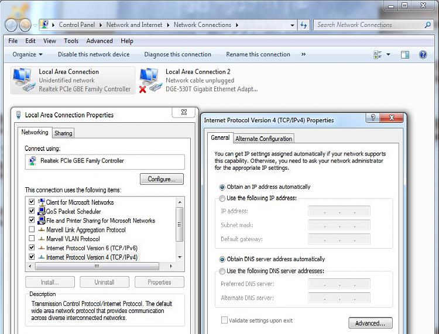Open the address bar history dropdown
Viewport: 439px width, 334px height.
coord(292,25)
